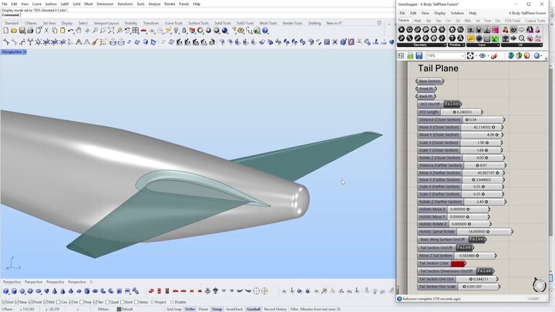Open the Solution menu in Grasshopper
The height and width of the screenshot is (312, 555).
pos(457,13)
